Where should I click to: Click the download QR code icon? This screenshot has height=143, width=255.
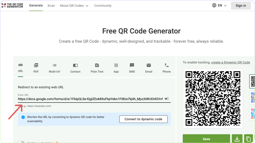tap(237, 139)
